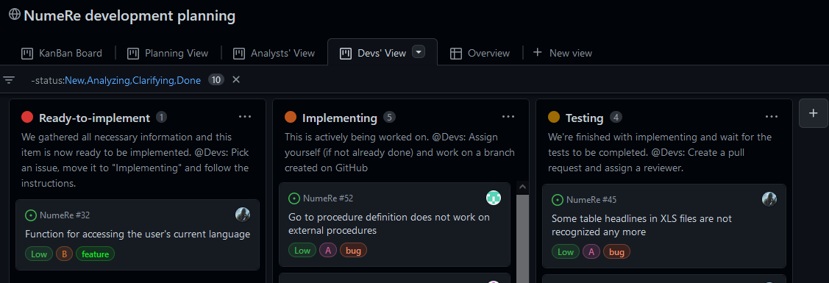This screenshot has width=829, height=283.
Task: Click the globe icon beside project title
Action: (x=14, y=14)
